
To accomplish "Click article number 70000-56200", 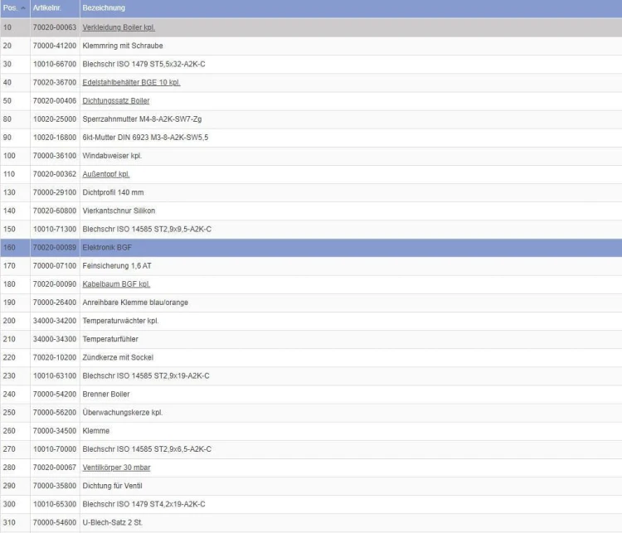I will [55, 413].
